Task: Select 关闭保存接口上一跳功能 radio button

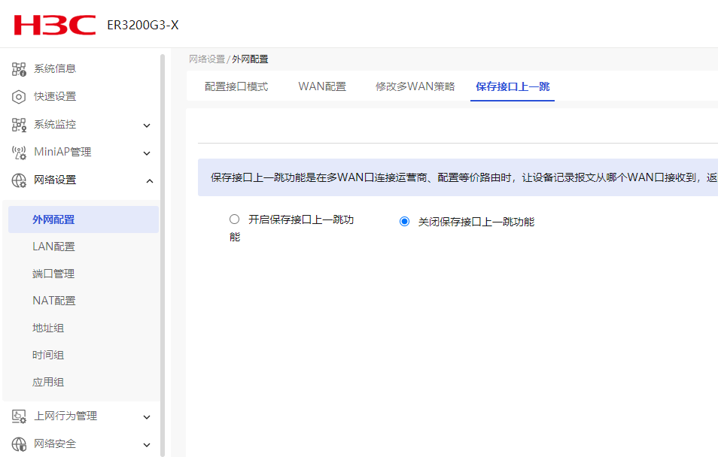Action: [x=405, y=222]
